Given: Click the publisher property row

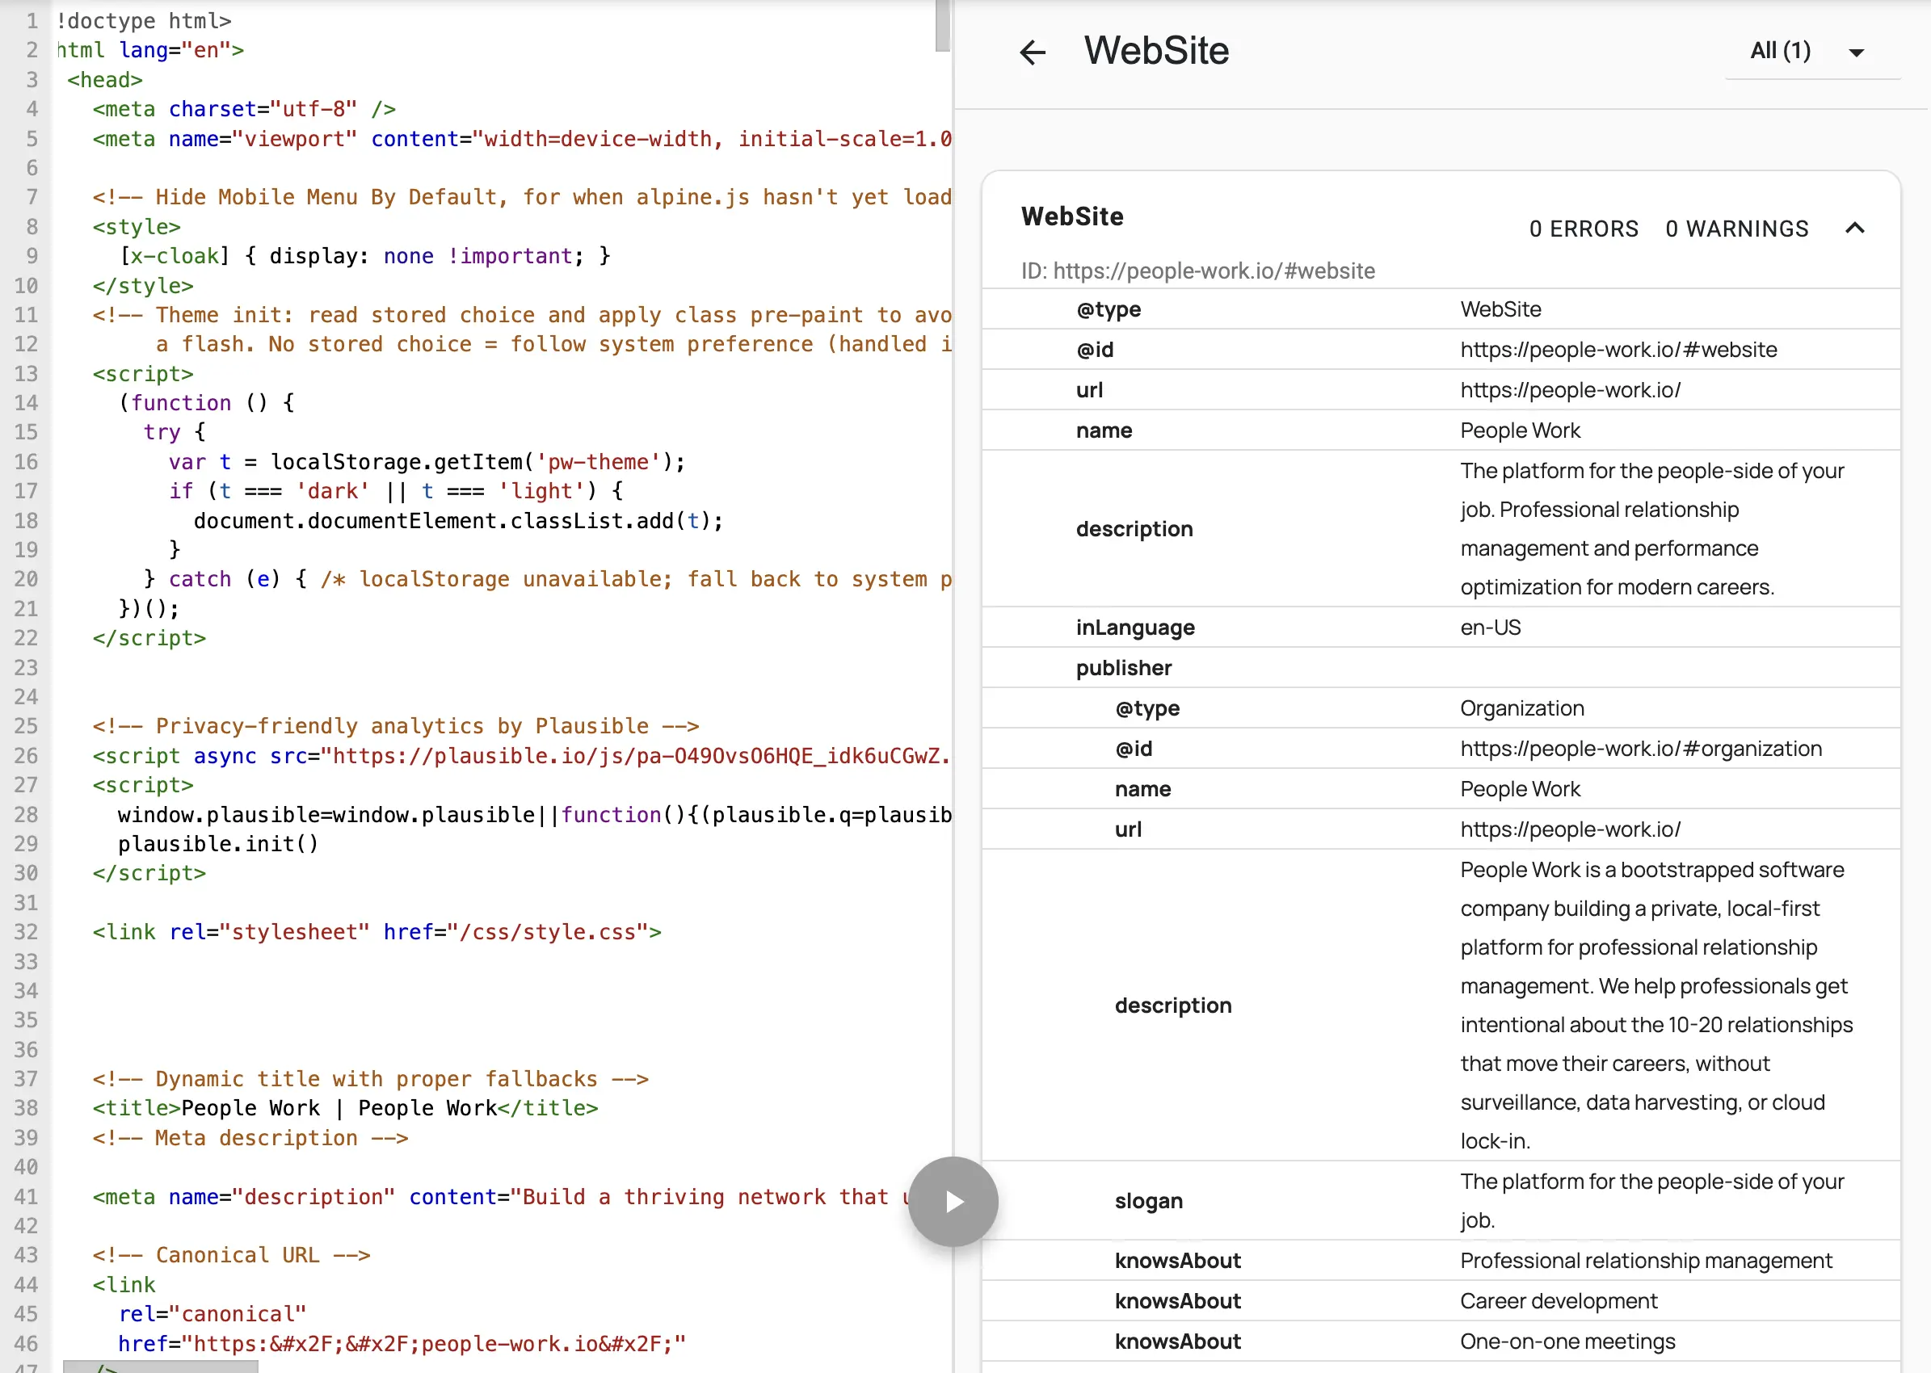Looking at the screenshot, I should (1441, 668).
